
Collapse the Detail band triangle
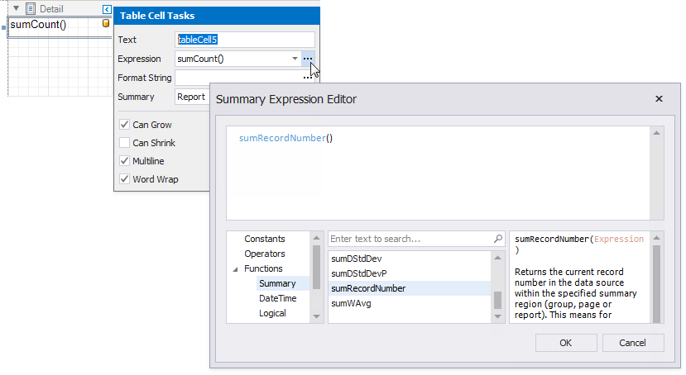[17, 9]
